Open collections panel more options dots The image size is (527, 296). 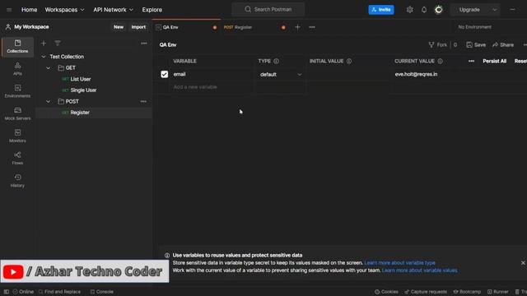click(144, 44)
